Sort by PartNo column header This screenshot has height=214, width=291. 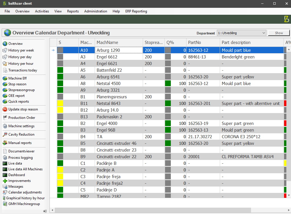[203, 43]
